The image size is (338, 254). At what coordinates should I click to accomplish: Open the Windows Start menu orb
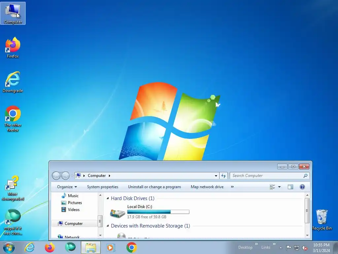pos(9,247)
